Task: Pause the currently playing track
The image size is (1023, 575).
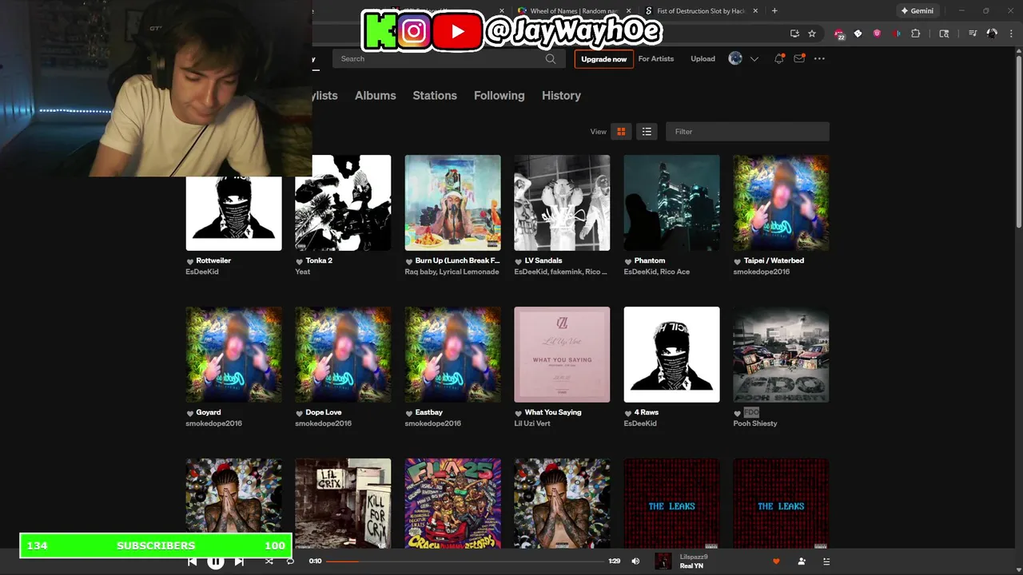Action: pyautogui.click(x=216, y=561)
